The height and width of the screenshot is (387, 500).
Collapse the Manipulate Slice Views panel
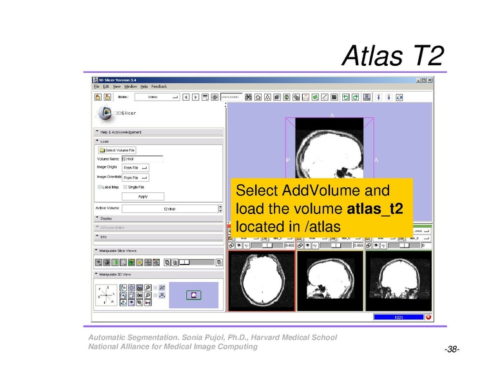(x=159, y=251)
